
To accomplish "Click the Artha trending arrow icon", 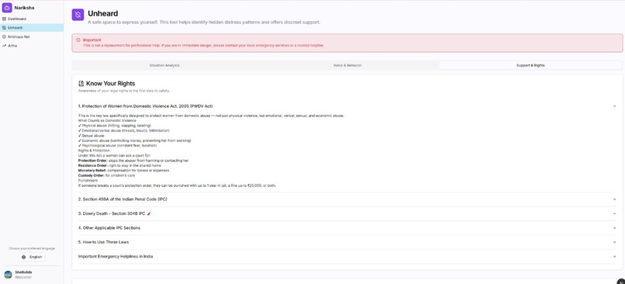I will (x=4, y=46).
